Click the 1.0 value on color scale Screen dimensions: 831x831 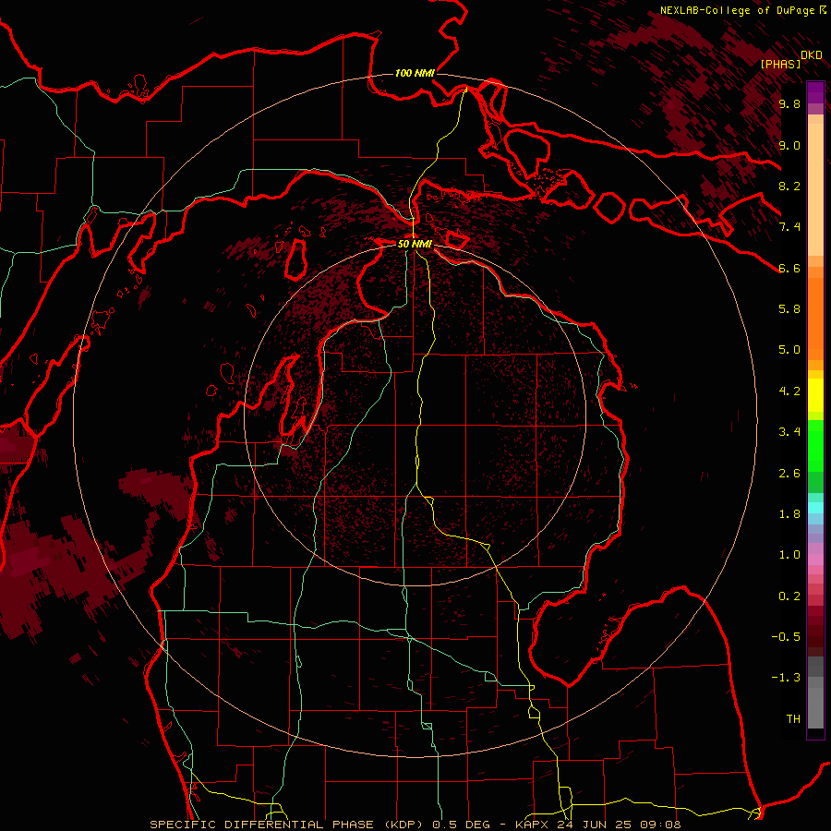[789, 555]
